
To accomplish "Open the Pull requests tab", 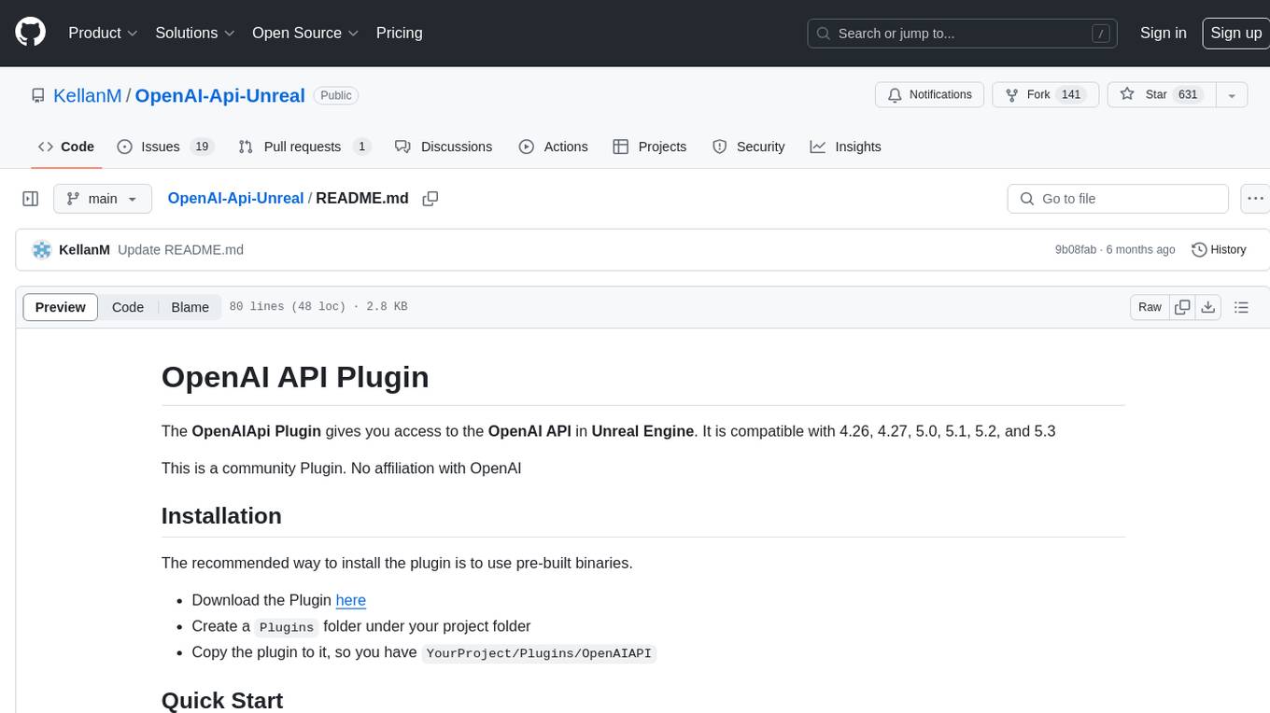I will pyautogui.click(x=304, y=147).
